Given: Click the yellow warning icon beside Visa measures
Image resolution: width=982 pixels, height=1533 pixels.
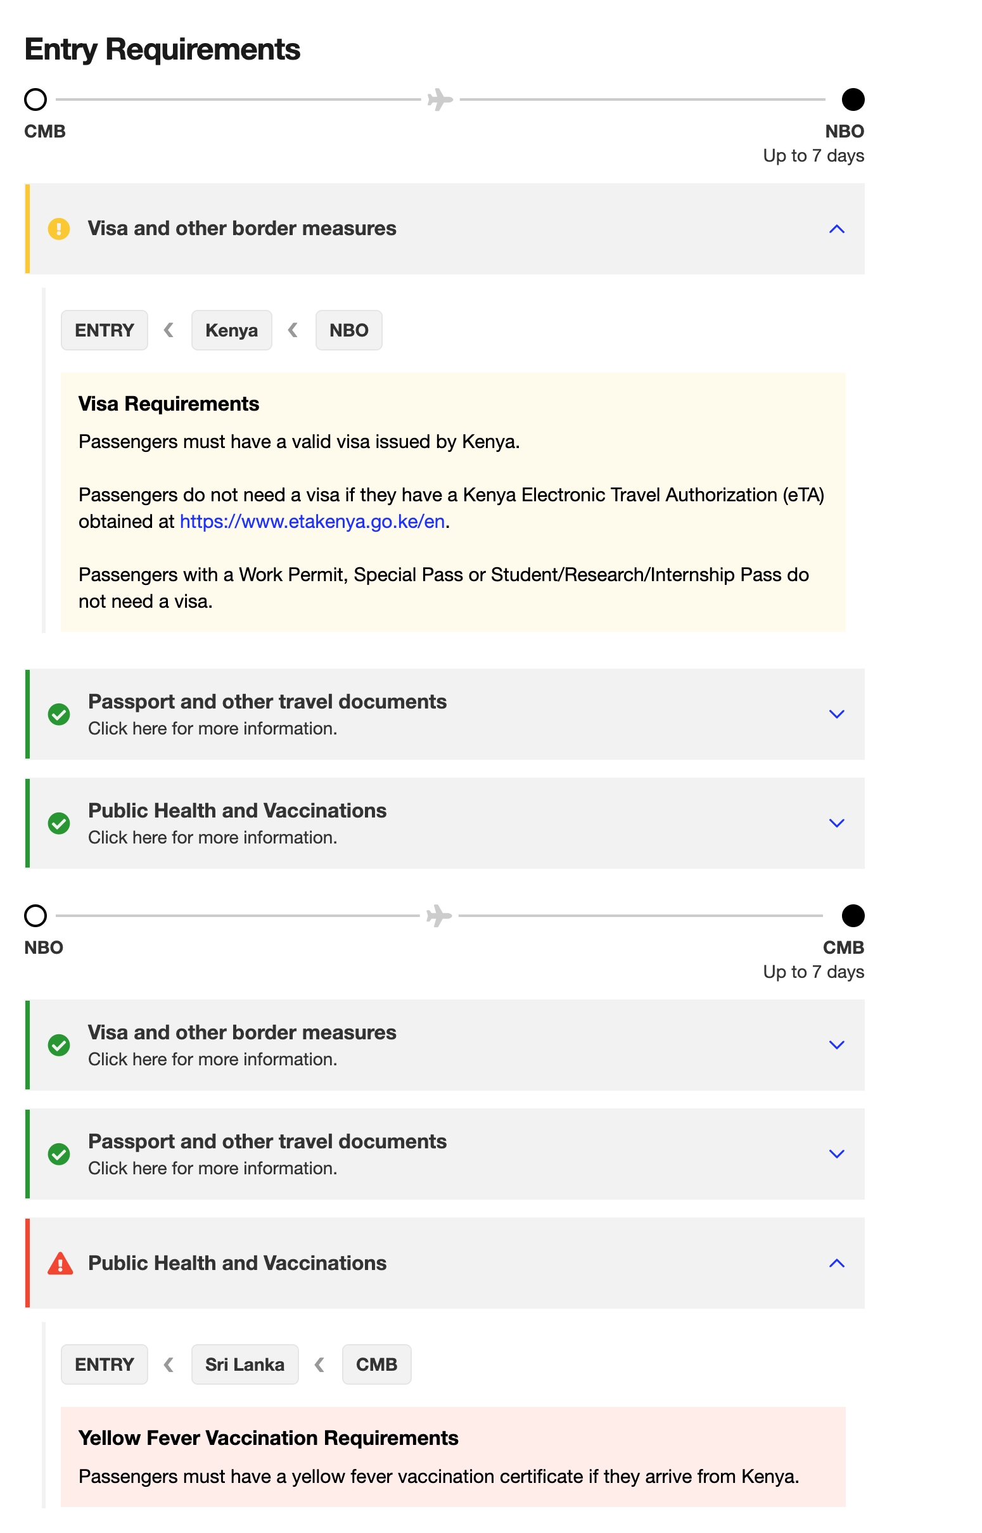Looking at the screenshot, I should [x=59, y=228].
